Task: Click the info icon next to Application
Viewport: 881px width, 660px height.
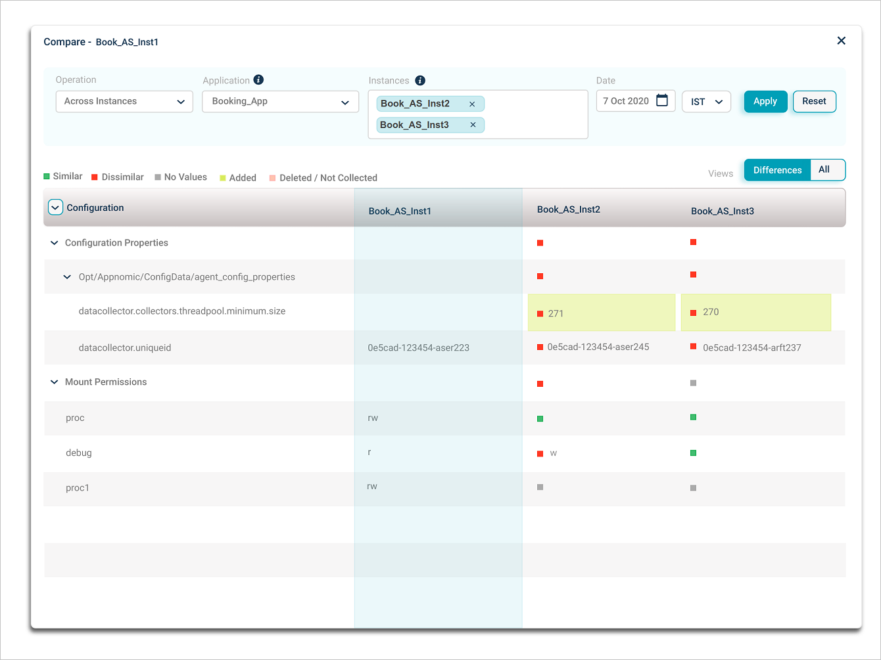Action: pyautogui.click(x=258, y=79)
